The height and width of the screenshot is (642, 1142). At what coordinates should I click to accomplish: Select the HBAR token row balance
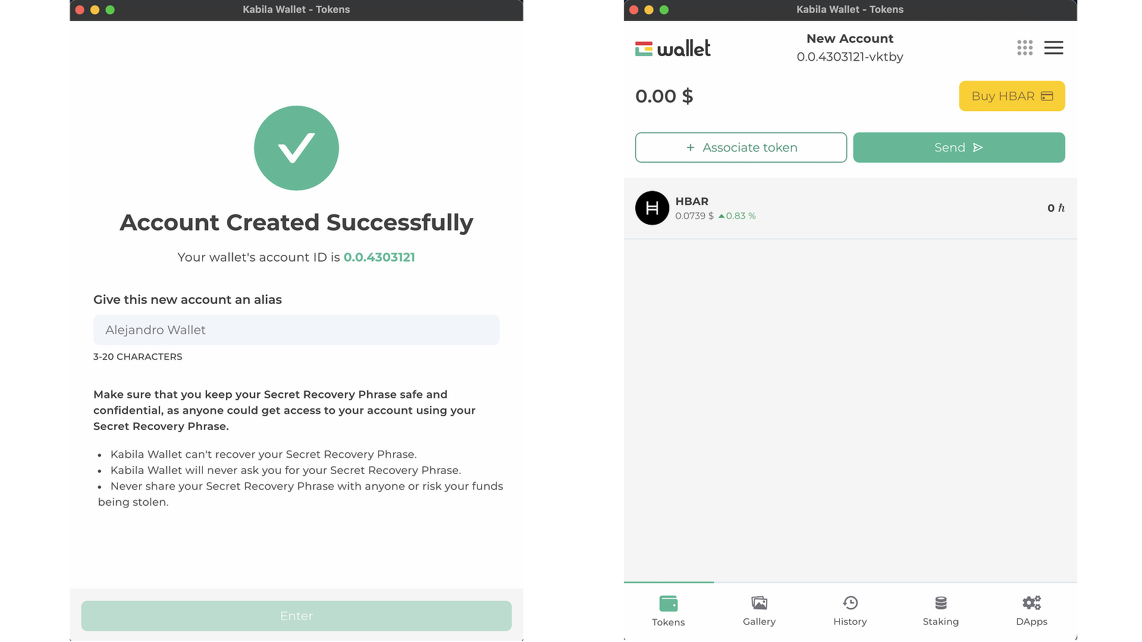click(x=1055, y=208)
